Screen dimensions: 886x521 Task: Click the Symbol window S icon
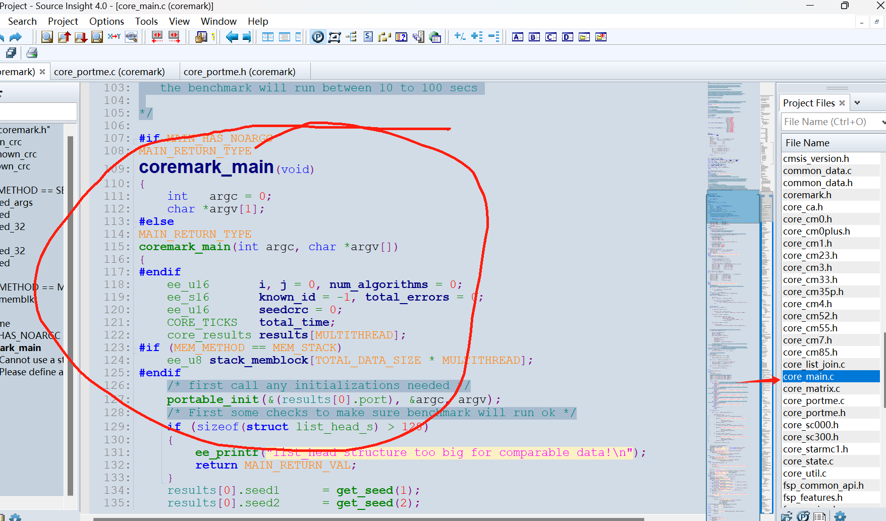coord(368,37)
